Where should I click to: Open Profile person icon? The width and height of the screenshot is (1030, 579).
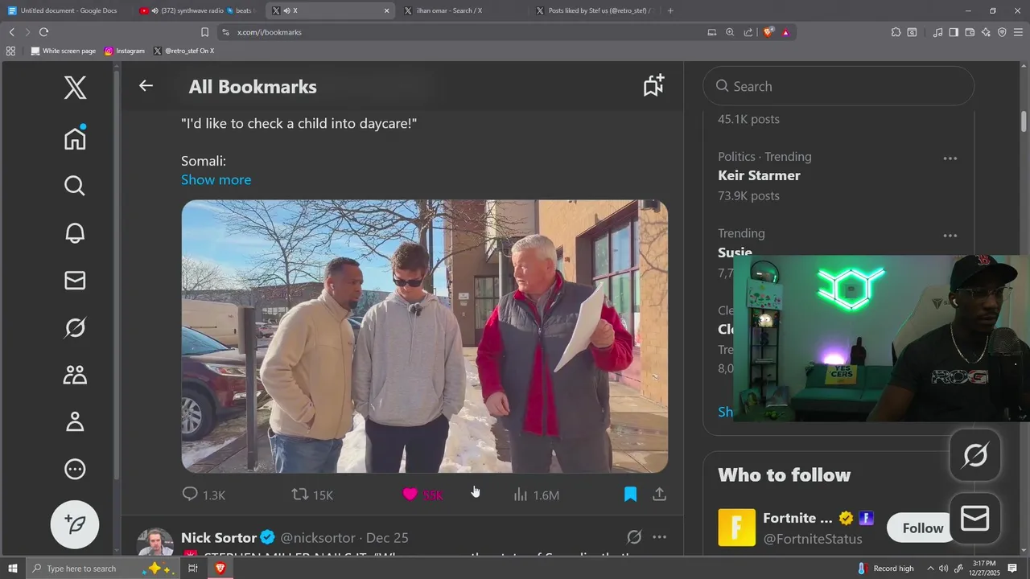75,421
